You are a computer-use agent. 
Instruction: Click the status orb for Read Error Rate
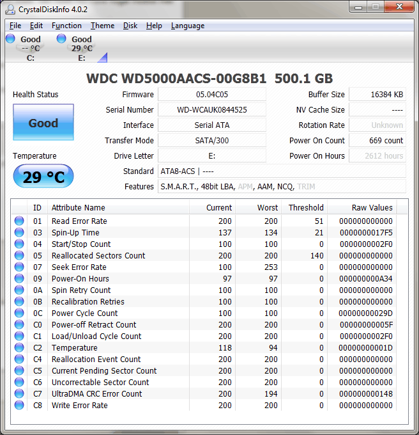click(19, 221)
